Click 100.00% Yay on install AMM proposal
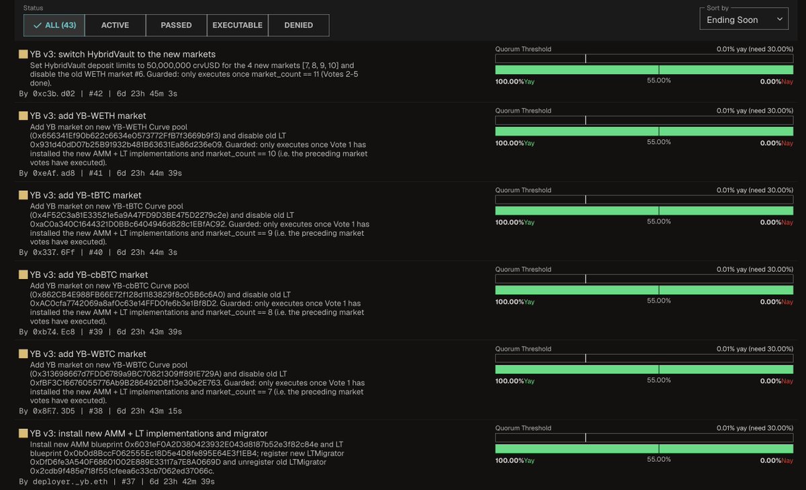Screen dimensions: 806x490 tap(515, 460)
